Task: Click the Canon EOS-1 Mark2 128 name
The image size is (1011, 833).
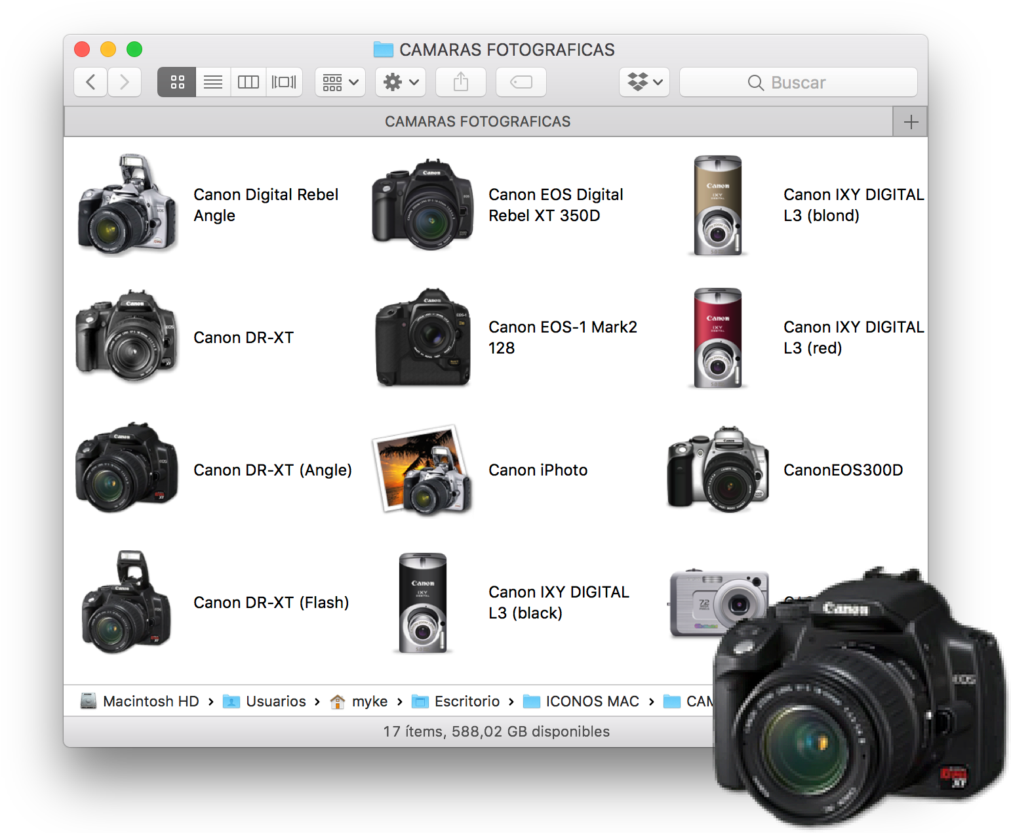Action: 563,338
